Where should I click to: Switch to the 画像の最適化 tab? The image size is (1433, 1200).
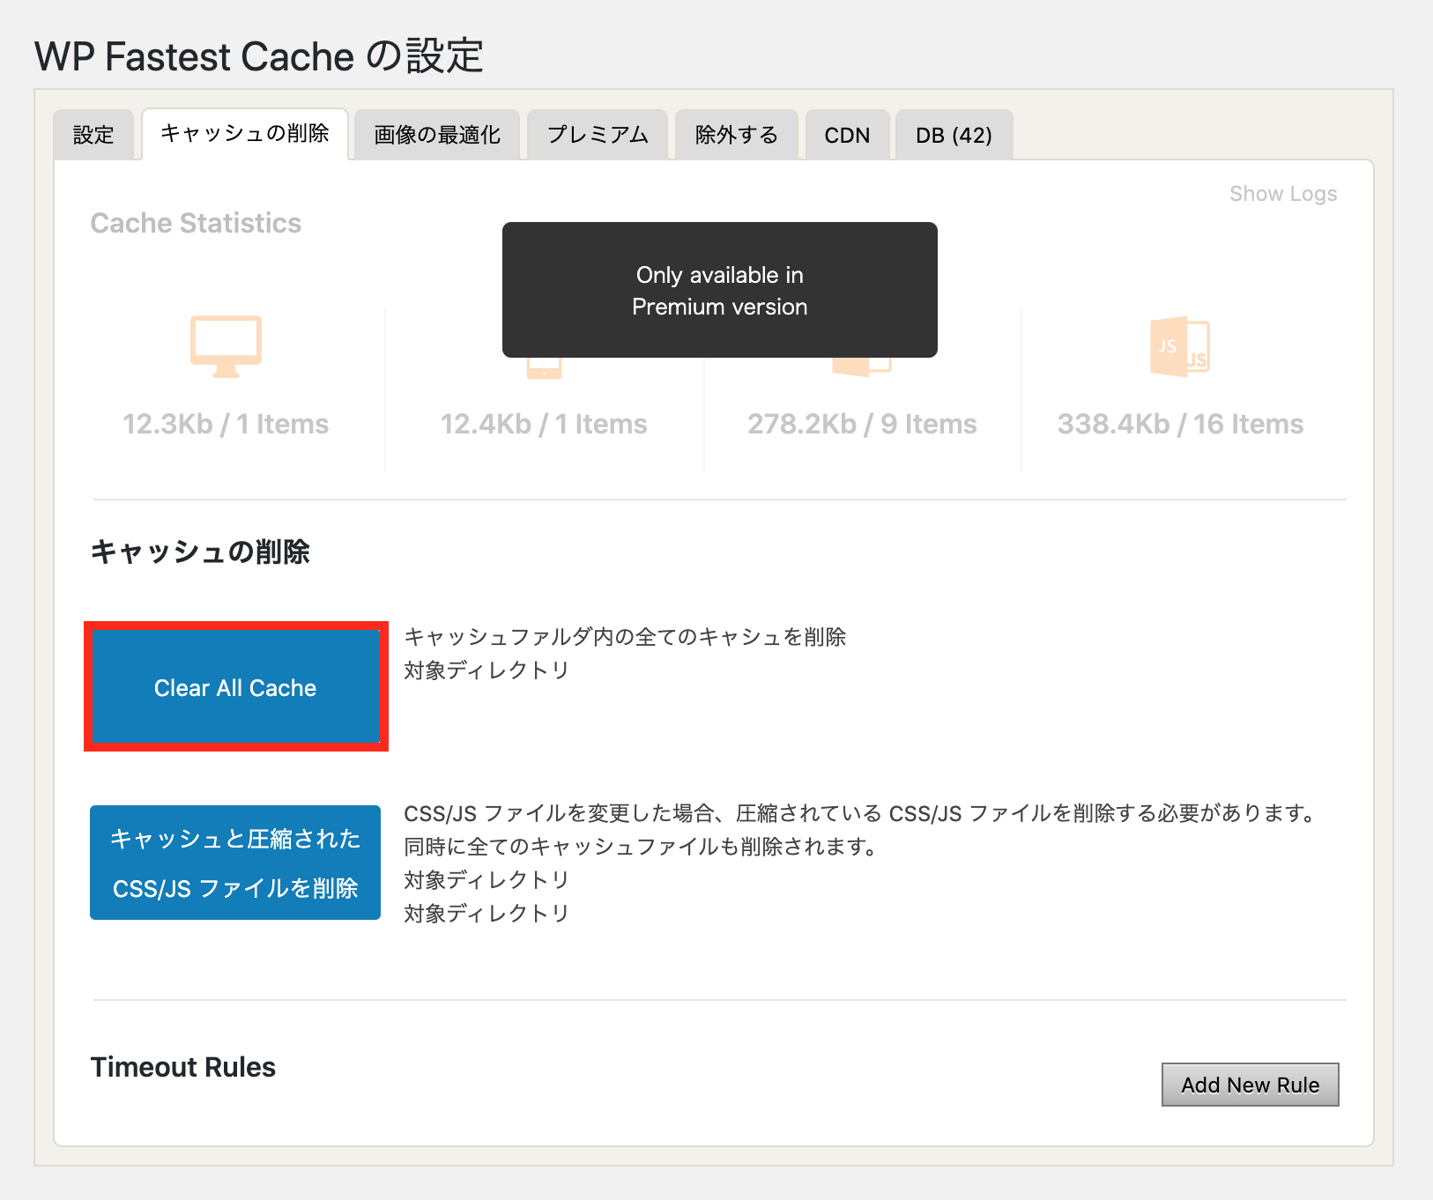click(x=437, y=135)
